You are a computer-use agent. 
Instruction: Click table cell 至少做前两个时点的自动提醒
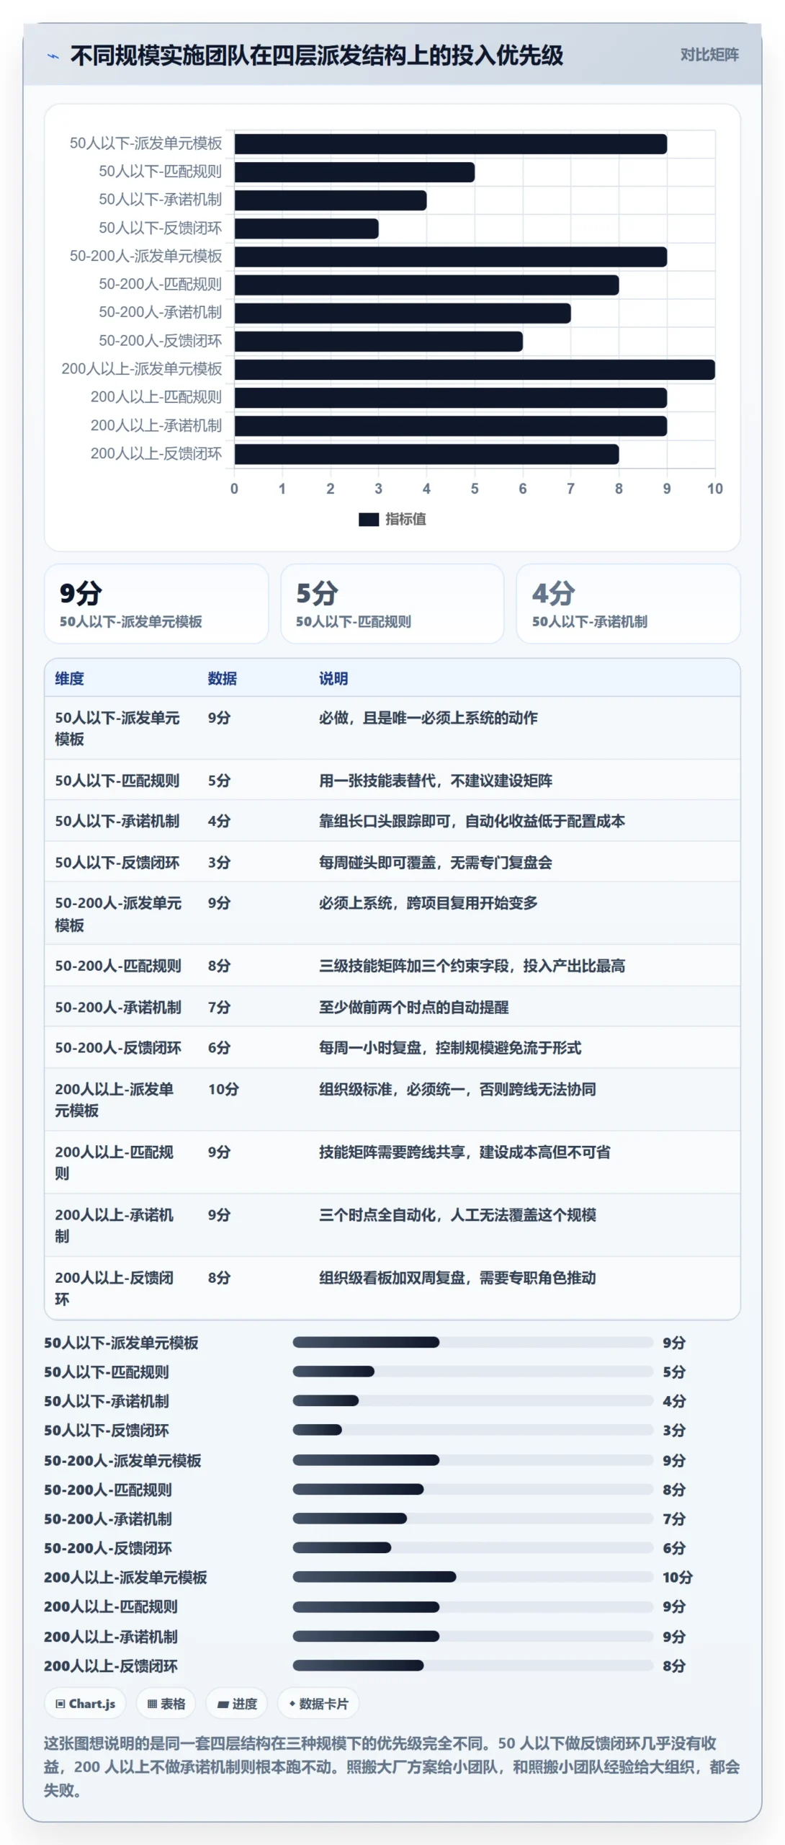414,1008
